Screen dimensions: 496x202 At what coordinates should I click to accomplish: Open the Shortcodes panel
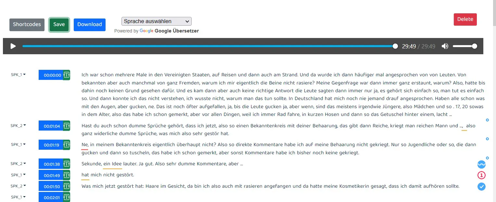click(x=27, y=25)
